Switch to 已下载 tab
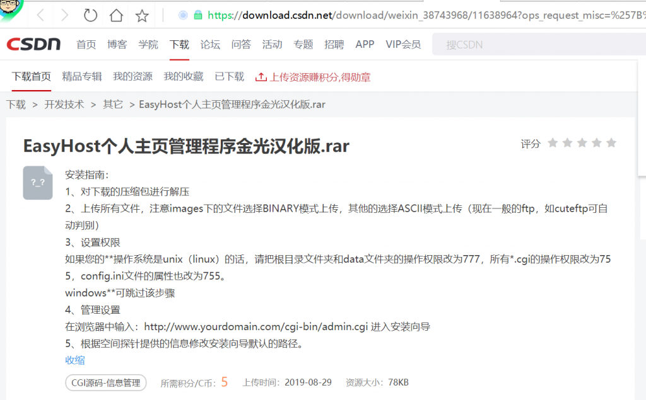Screen dimensions: 646x400 [x=230, y=77]
